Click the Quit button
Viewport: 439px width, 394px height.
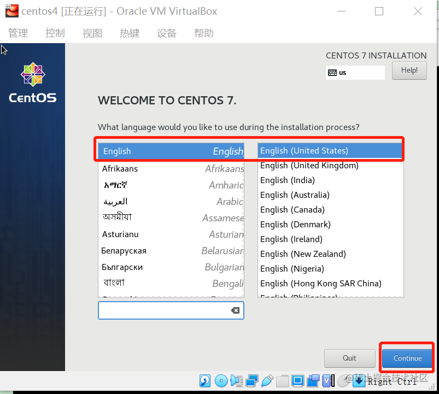point(350,358)
